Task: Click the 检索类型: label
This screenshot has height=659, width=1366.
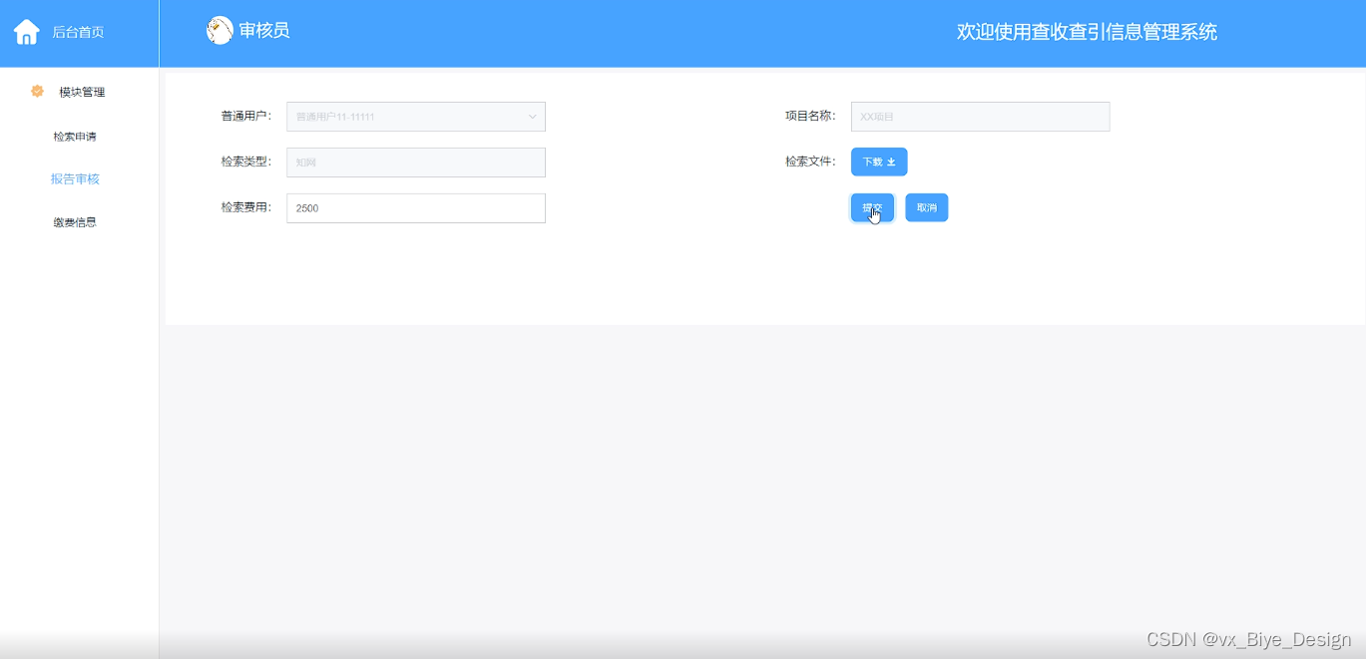Action: point(246,163)
